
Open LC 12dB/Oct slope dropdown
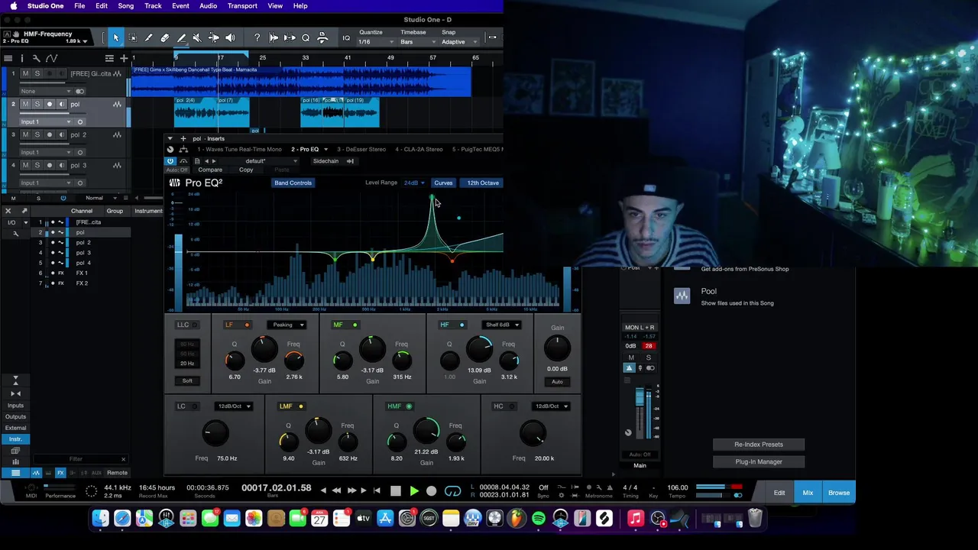pos(234,406)
